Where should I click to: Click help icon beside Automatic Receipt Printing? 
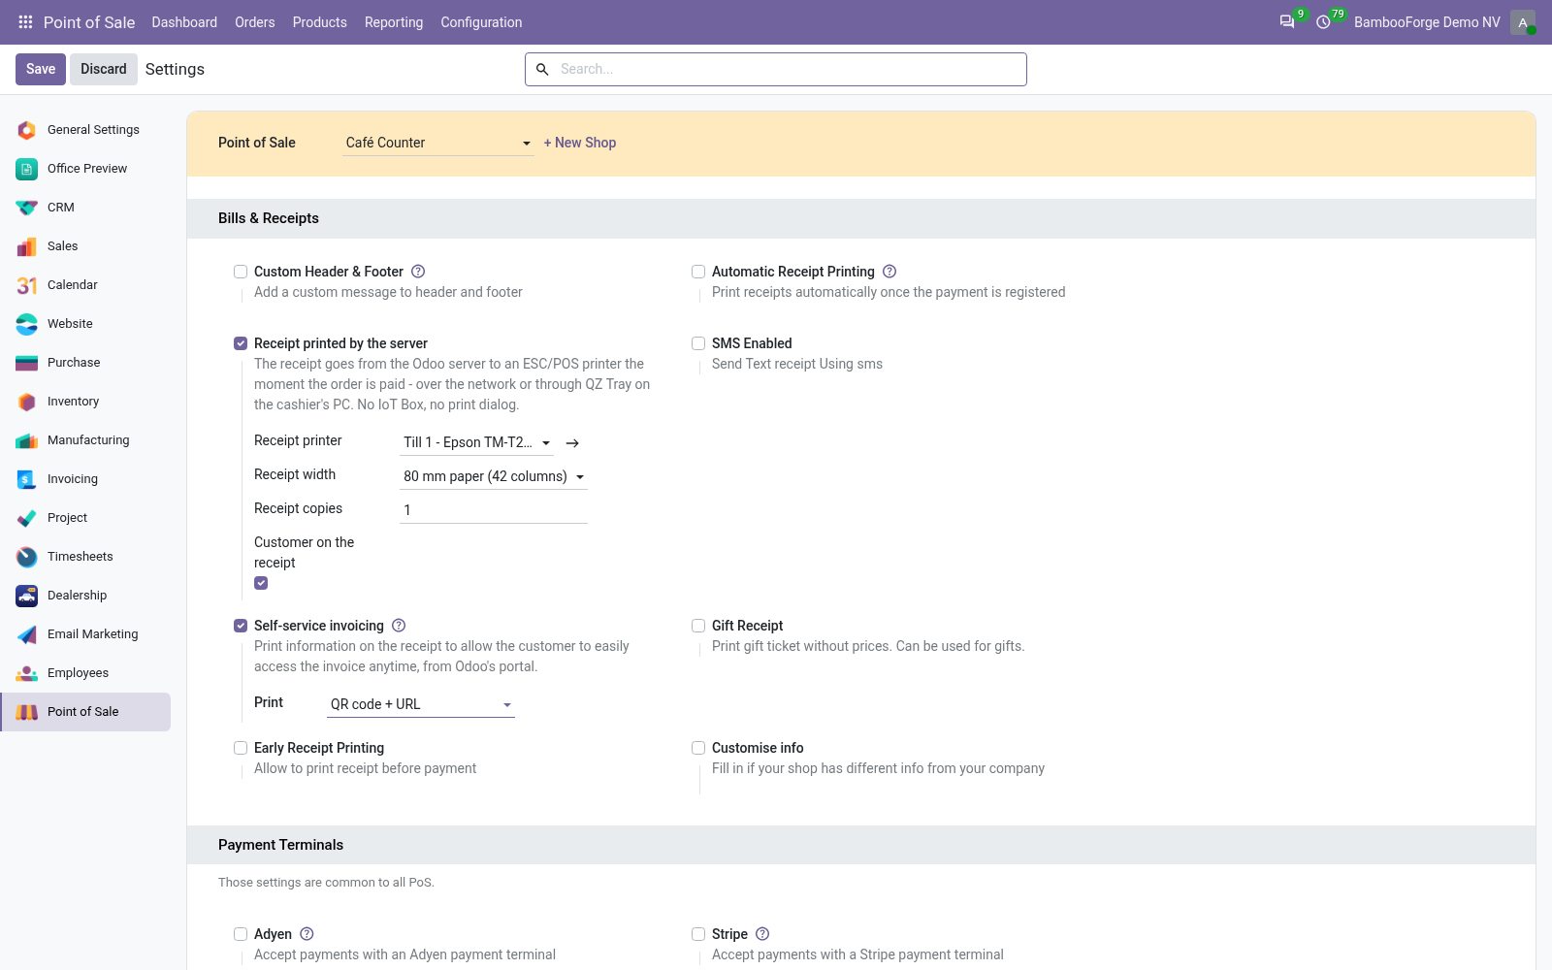[x=889, y=272]
